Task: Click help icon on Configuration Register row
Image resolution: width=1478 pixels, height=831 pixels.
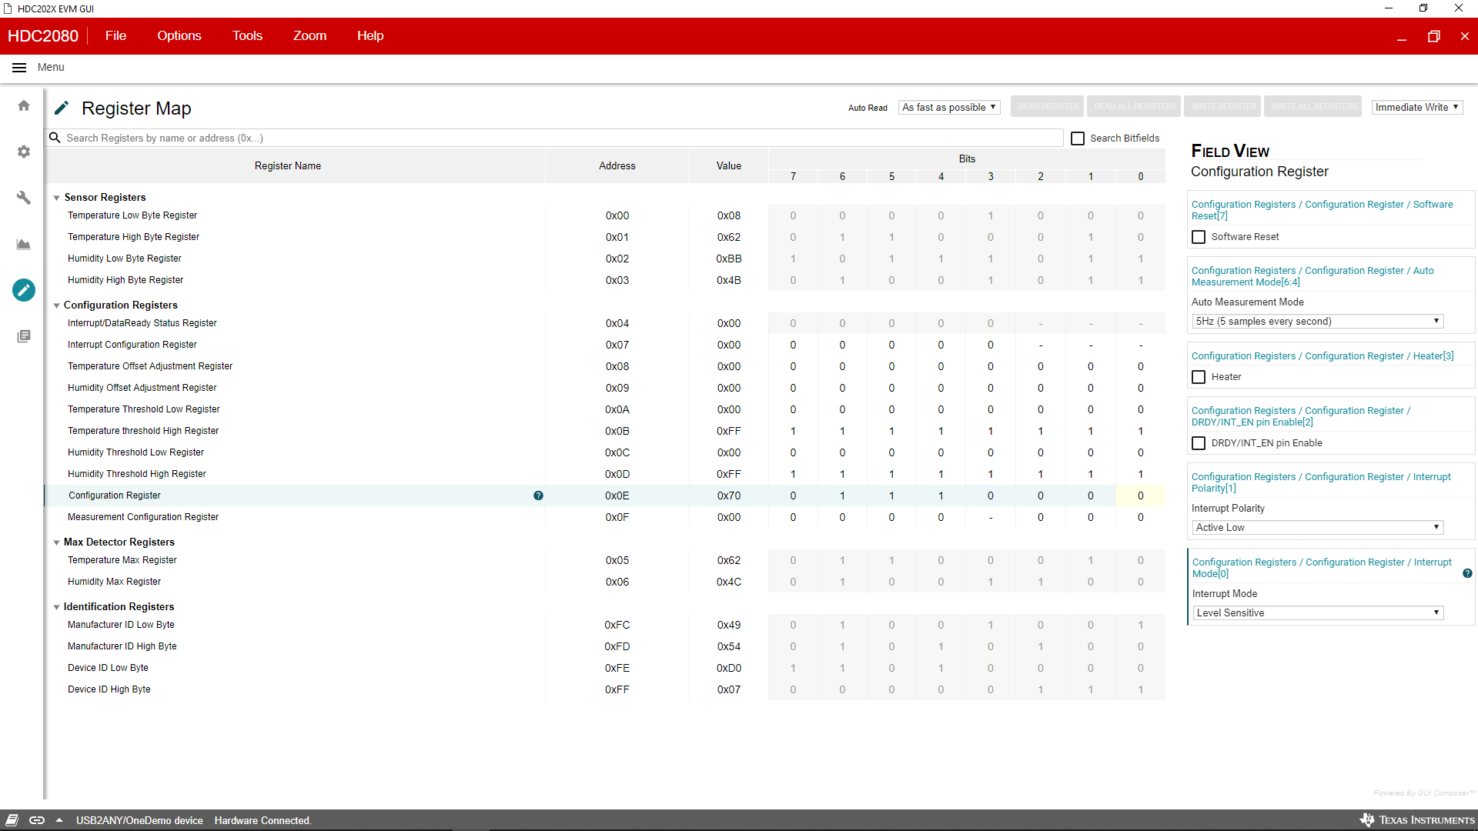Action: [x=538, y=496]
